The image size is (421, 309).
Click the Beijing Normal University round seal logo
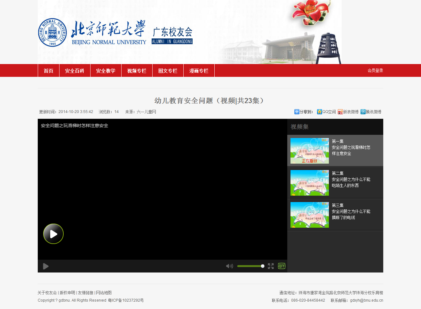coord(52,32)
